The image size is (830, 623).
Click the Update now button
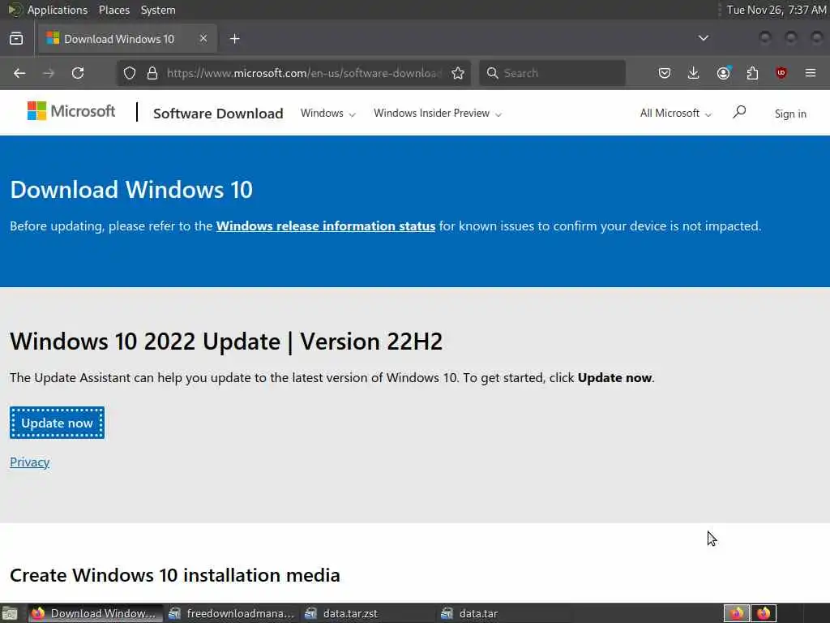click(x=58, y=423)
